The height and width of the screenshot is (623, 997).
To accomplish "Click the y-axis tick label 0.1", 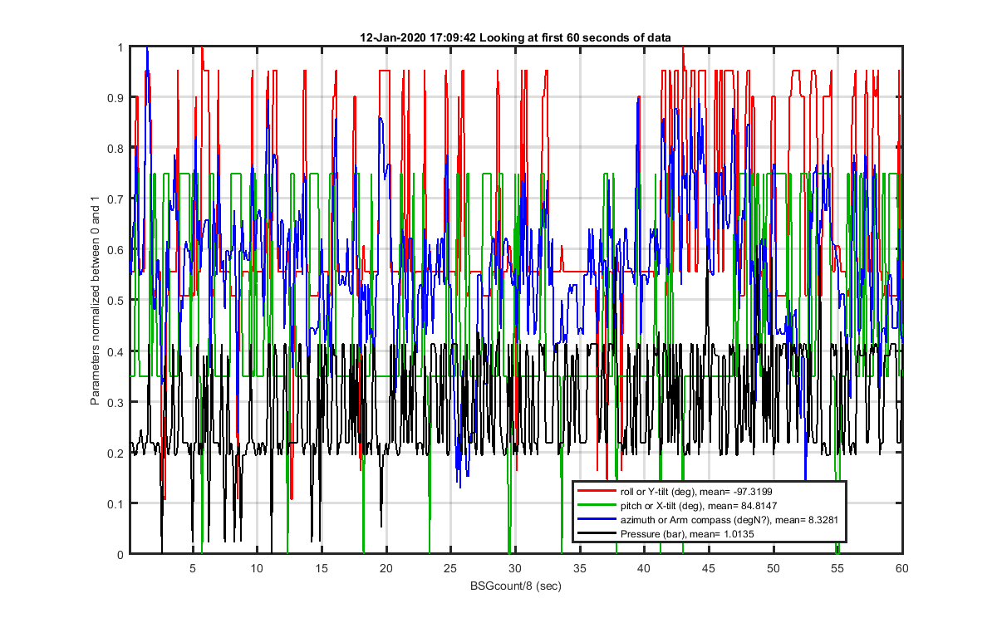I will tap(116, 504).
